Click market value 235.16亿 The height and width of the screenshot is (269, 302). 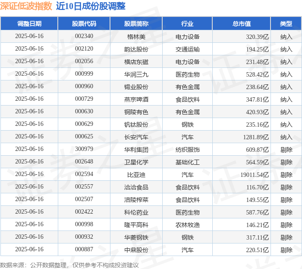click(x=257, y=125)
